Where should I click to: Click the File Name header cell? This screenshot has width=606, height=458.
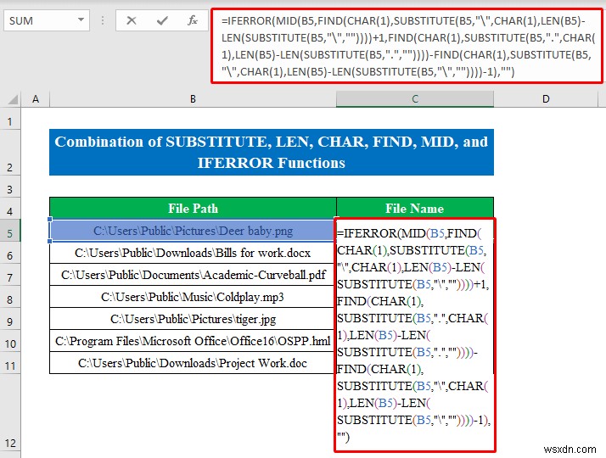point(415,209)
